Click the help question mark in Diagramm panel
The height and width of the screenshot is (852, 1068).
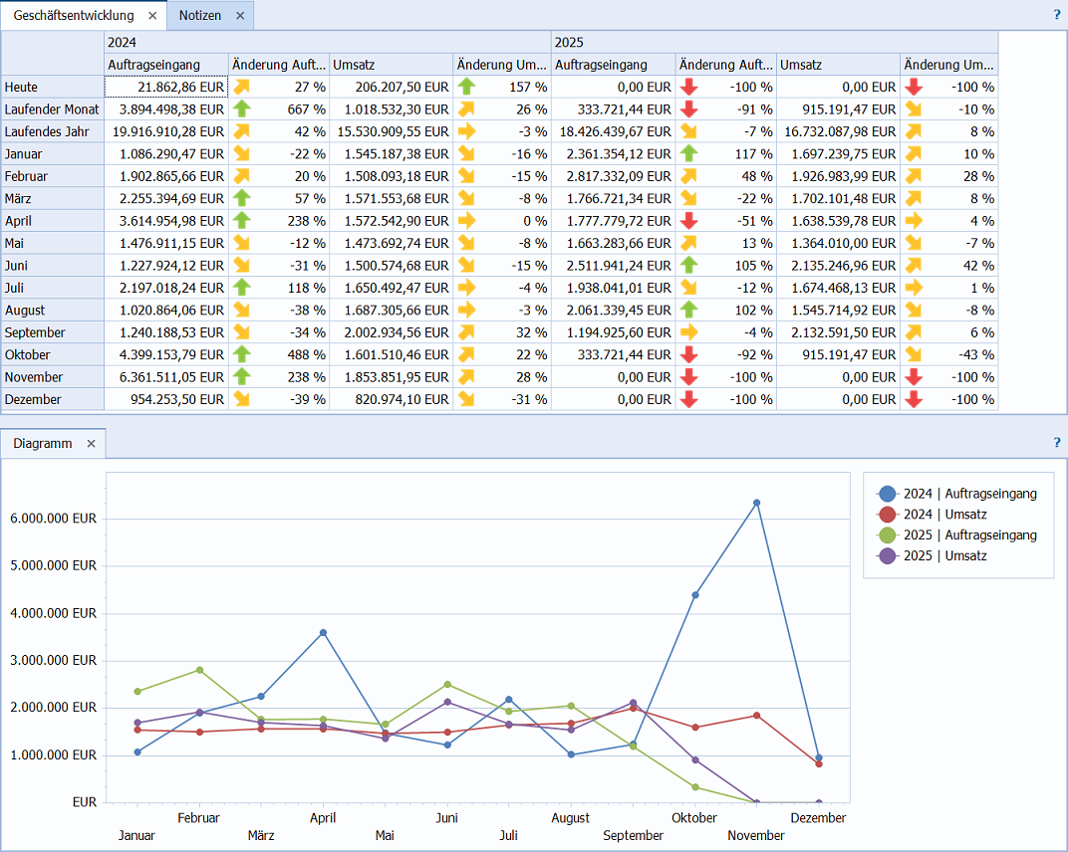click(1057, 443)
